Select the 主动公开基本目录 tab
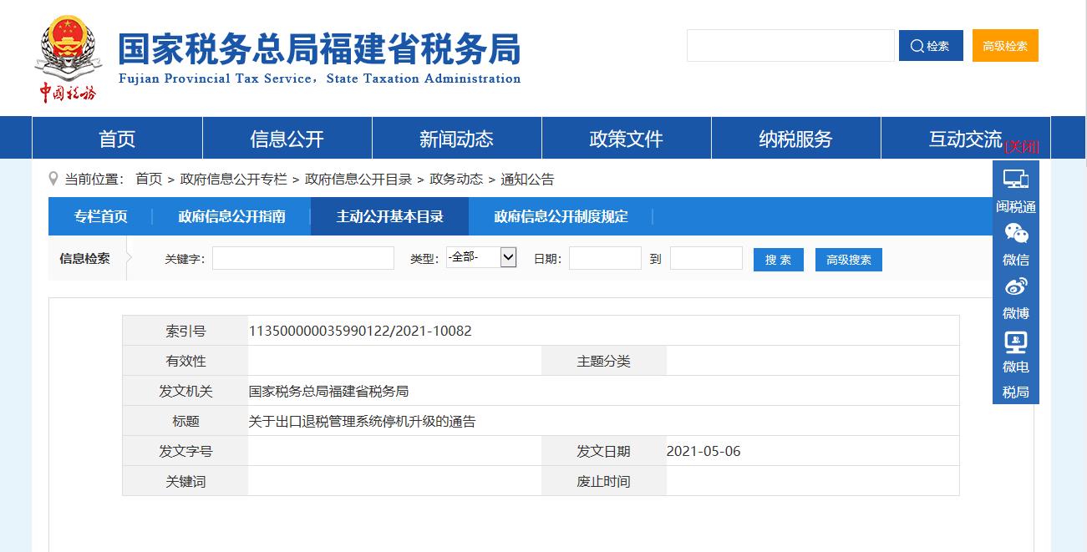 [x=389, y=216]
